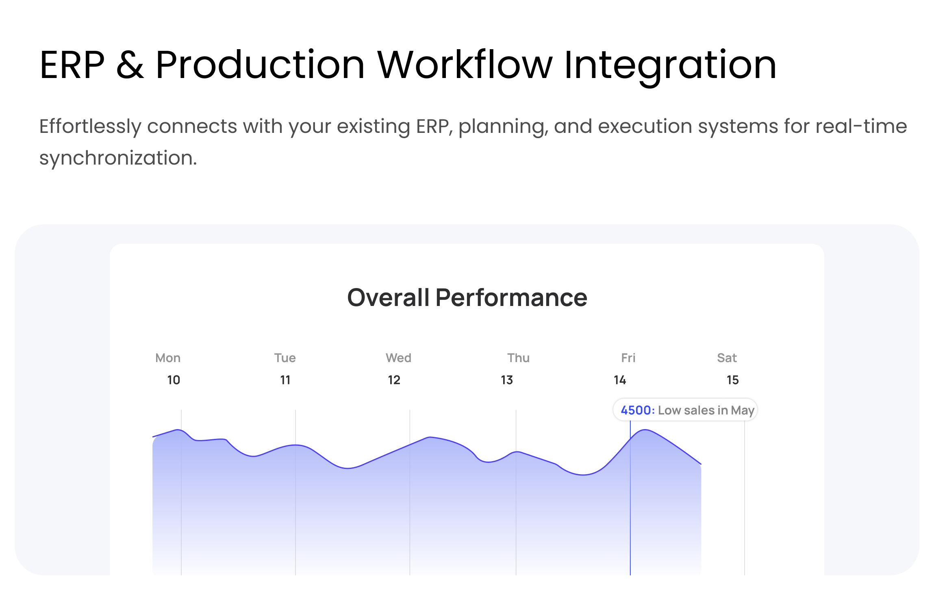This screenshot has width=934, height=590.
Task: Click the chart peak under the tooltip
Action: coord(645,430)
